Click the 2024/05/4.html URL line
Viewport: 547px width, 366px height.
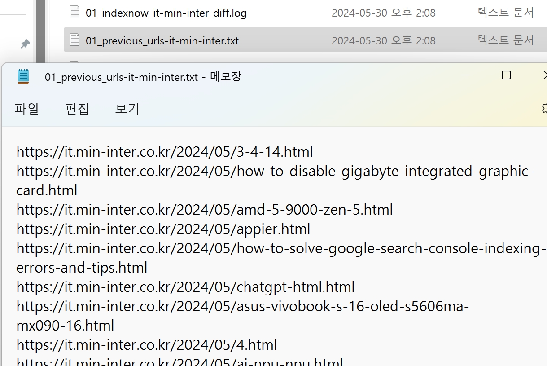(147, 345)
